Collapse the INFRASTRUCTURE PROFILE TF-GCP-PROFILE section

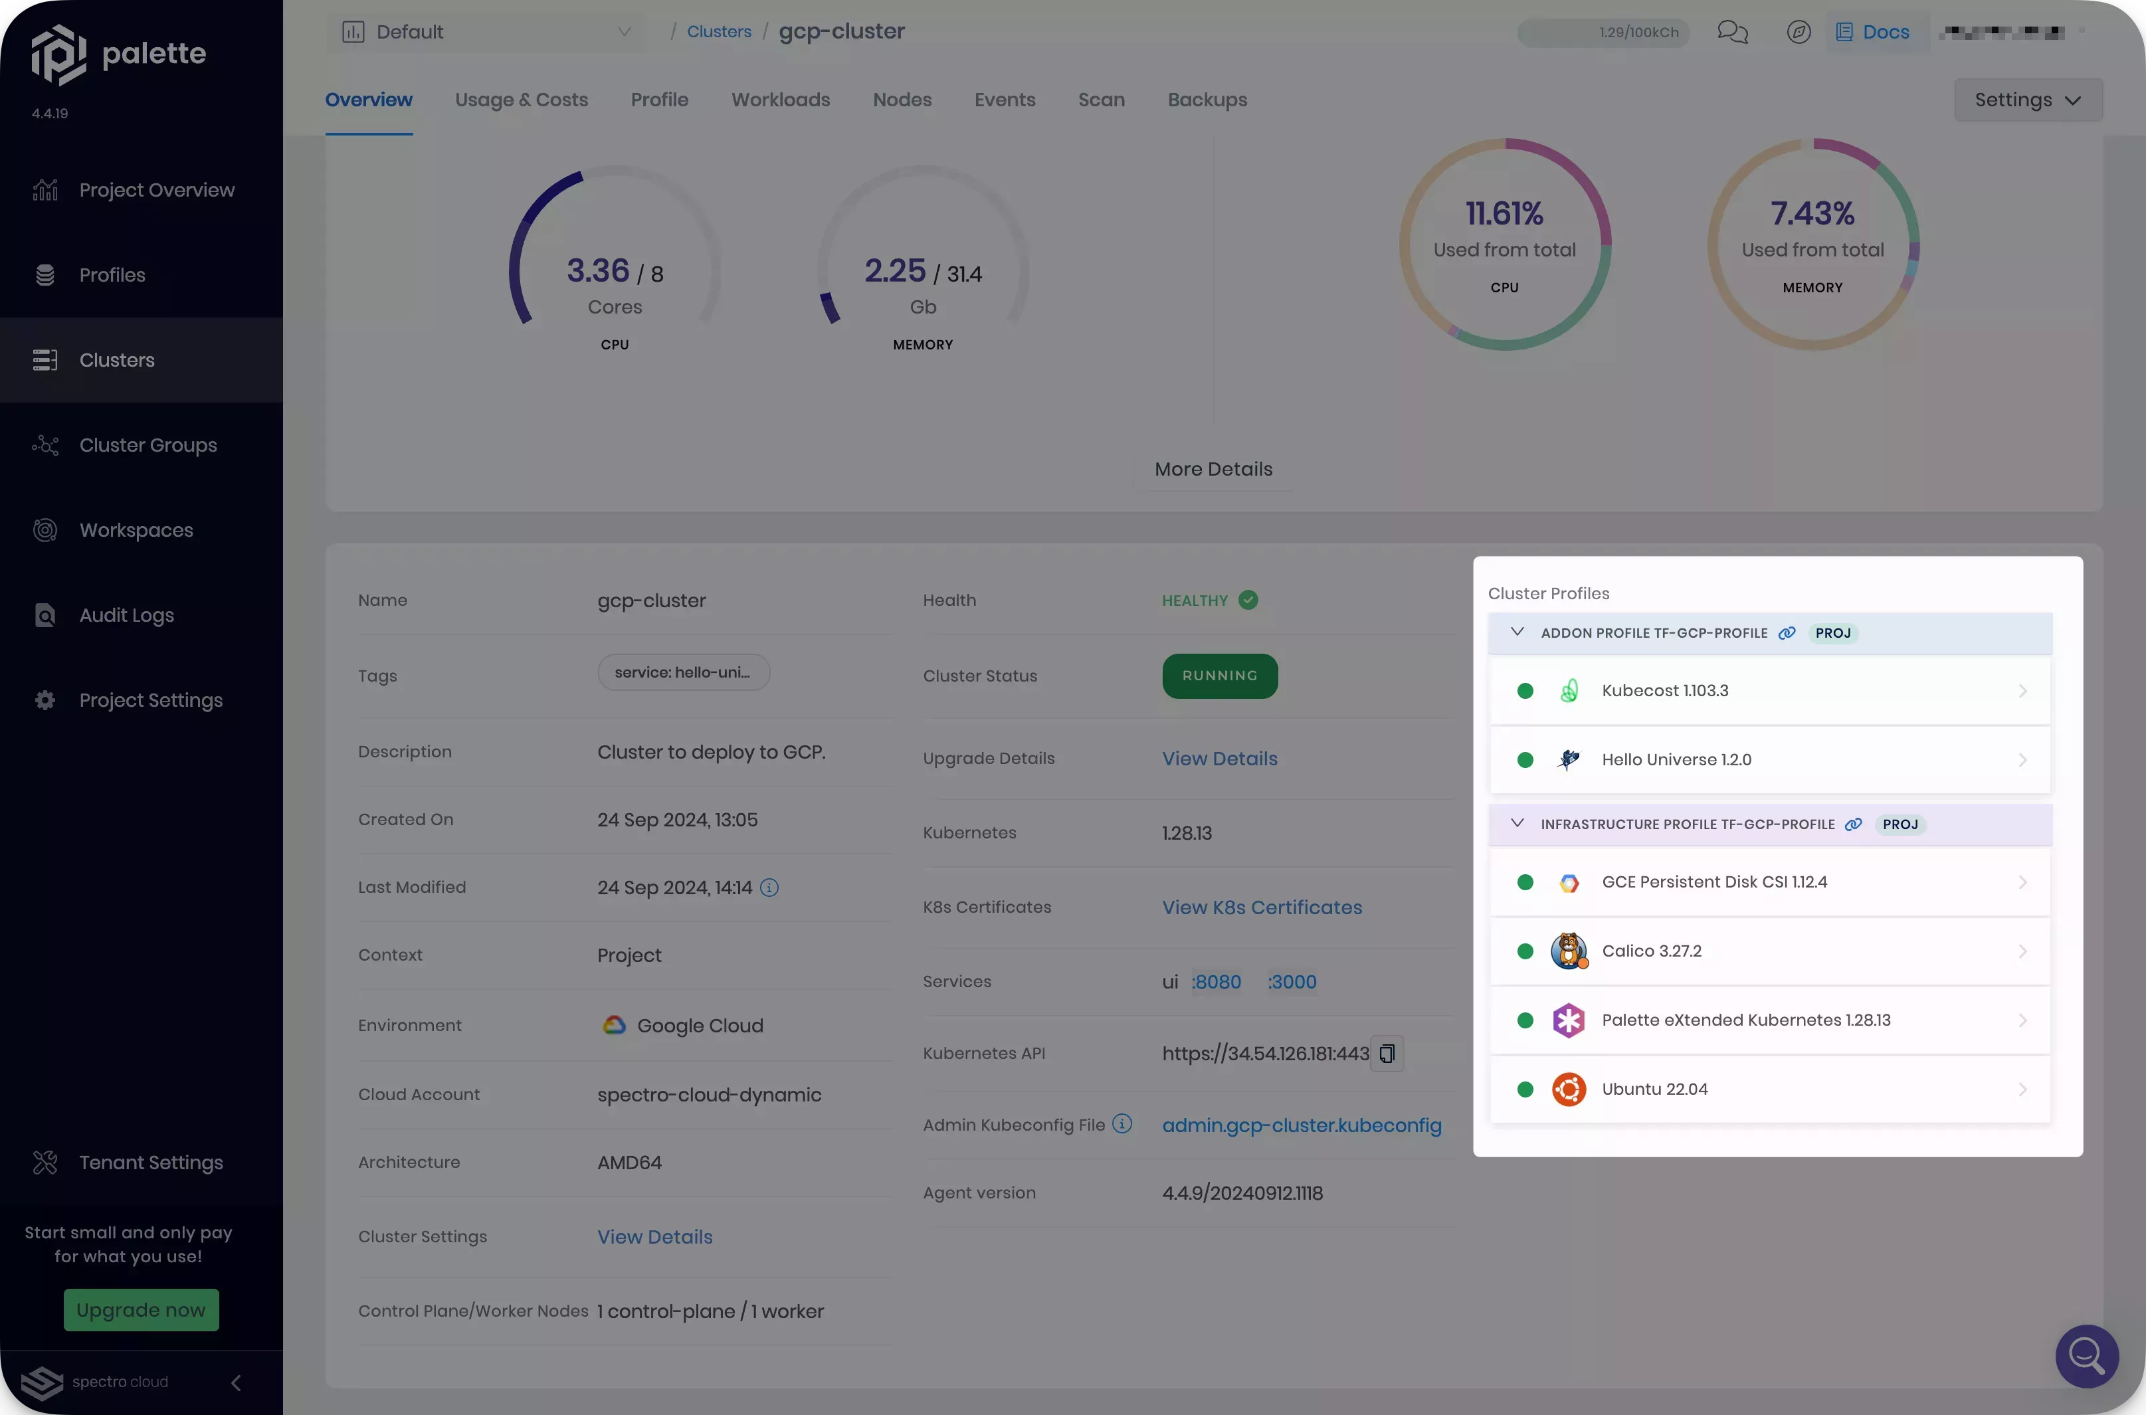(1516, 824)
